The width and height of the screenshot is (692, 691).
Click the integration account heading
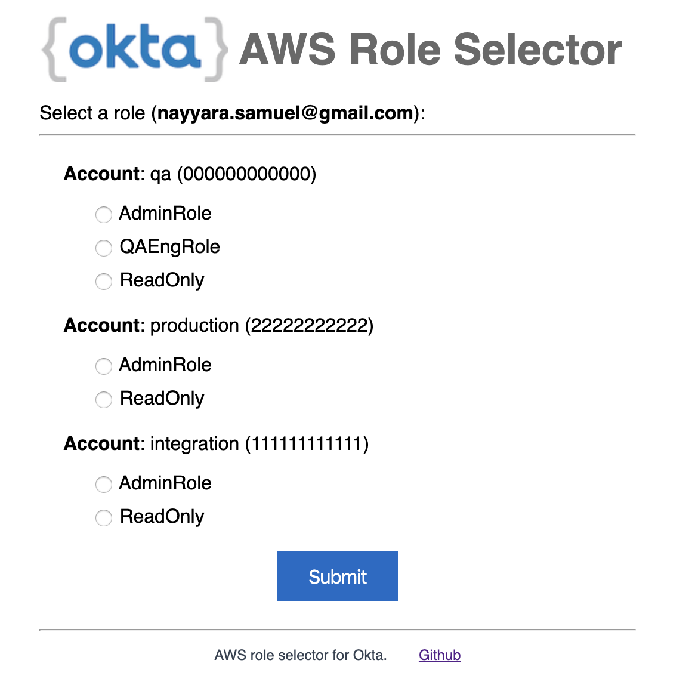(x=216, y=444)
